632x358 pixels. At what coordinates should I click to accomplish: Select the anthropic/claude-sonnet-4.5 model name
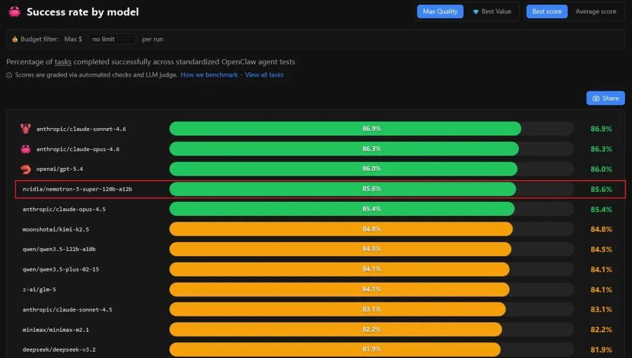pyautogui.click(x=67, y=309)
